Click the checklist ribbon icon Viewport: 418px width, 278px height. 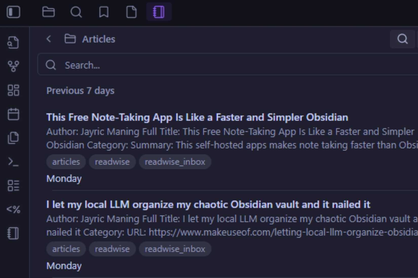[13, 186]
